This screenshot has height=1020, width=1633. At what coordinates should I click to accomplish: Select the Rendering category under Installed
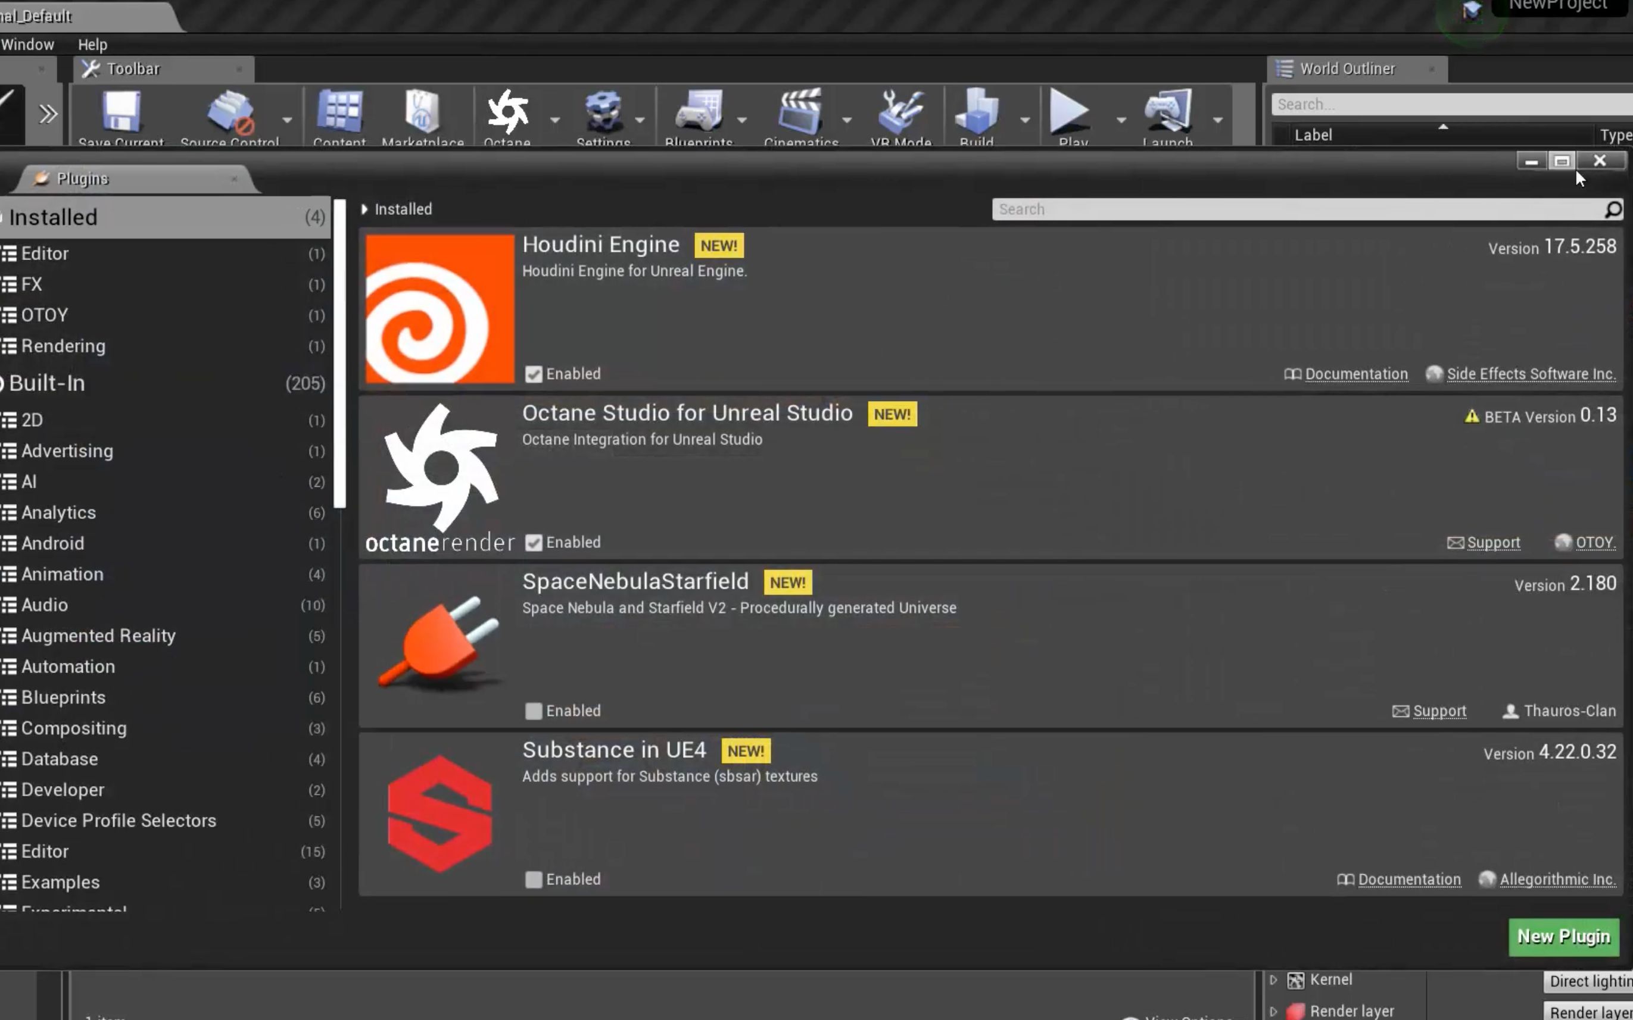tap(166, 346)
